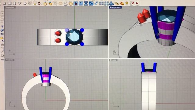Activate the Superiore viewport title

coord(10,7)
